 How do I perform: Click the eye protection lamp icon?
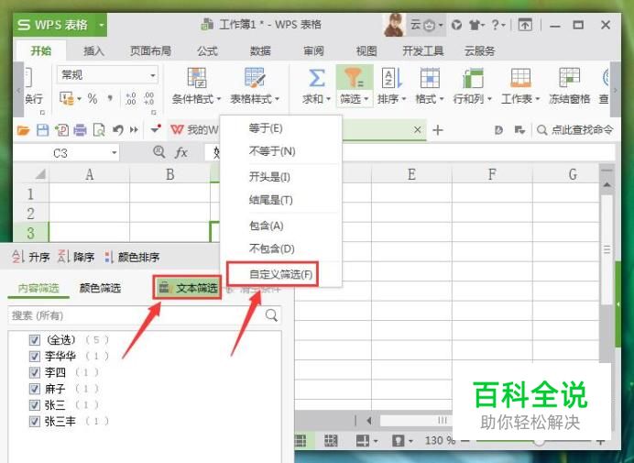398,440
